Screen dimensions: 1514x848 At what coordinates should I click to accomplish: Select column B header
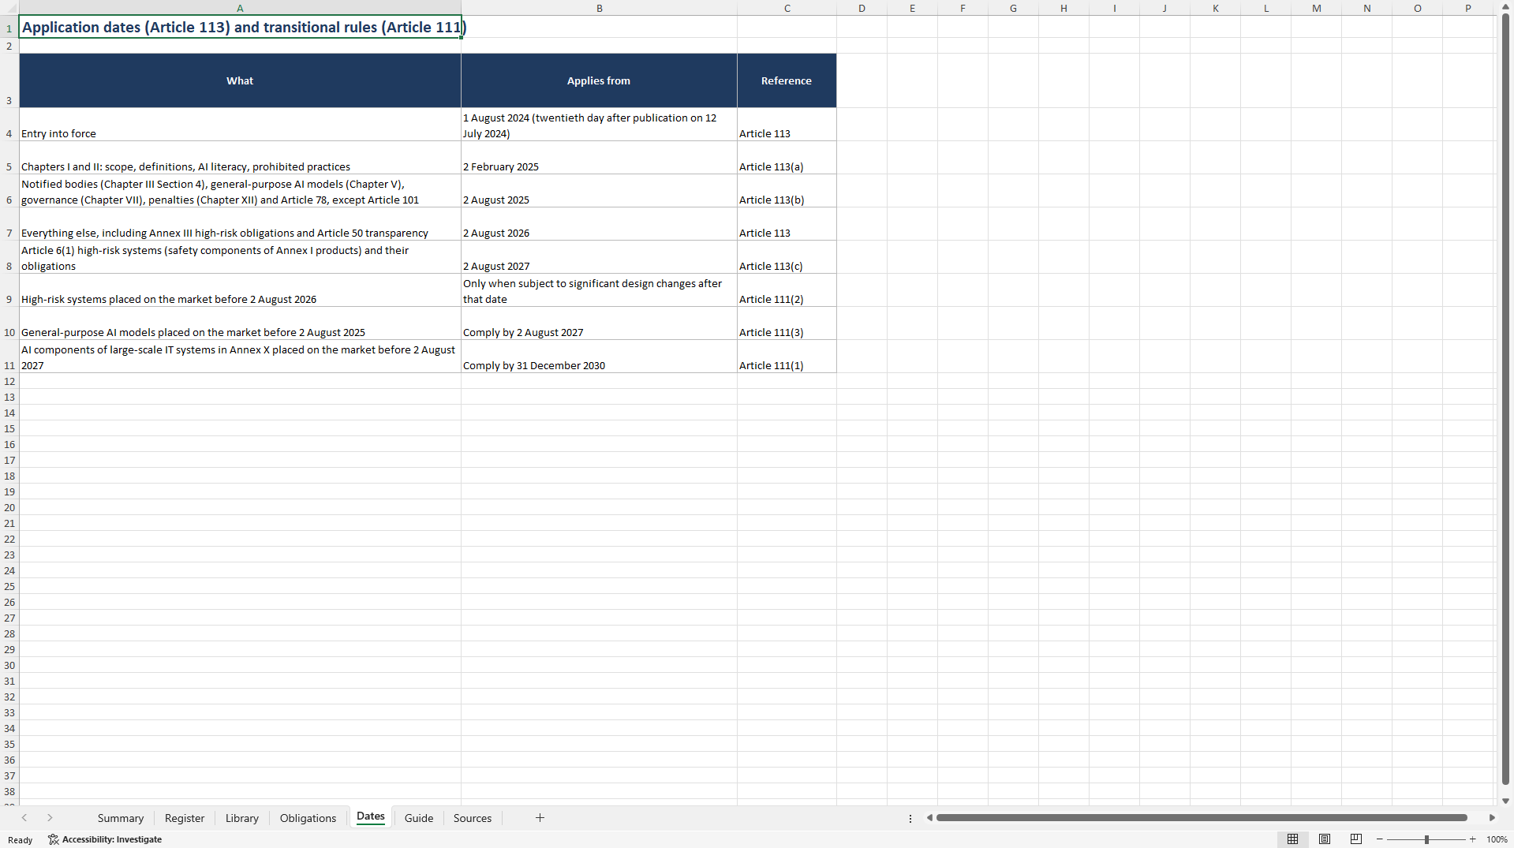pyautogui.click(x=599, y=8)
